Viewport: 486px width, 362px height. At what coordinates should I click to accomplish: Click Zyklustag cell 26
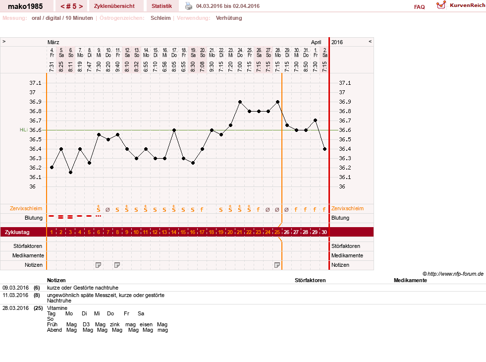click(x=287, y=232)
